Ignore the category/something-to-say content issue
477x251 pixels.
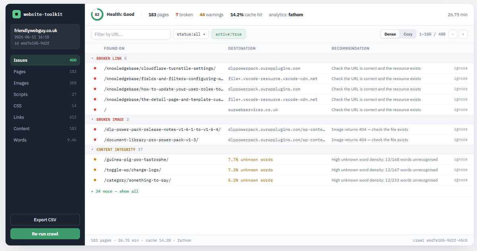(461, 180)
